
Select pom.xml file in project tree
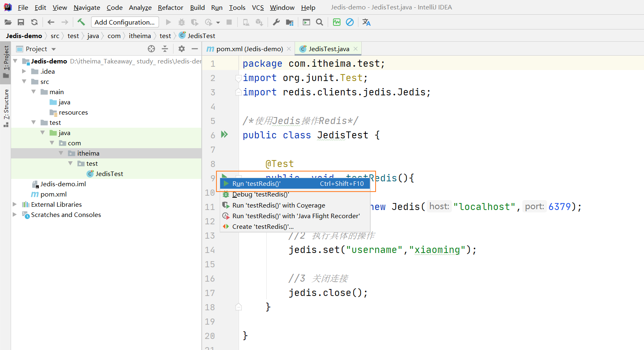click(53, 194)
